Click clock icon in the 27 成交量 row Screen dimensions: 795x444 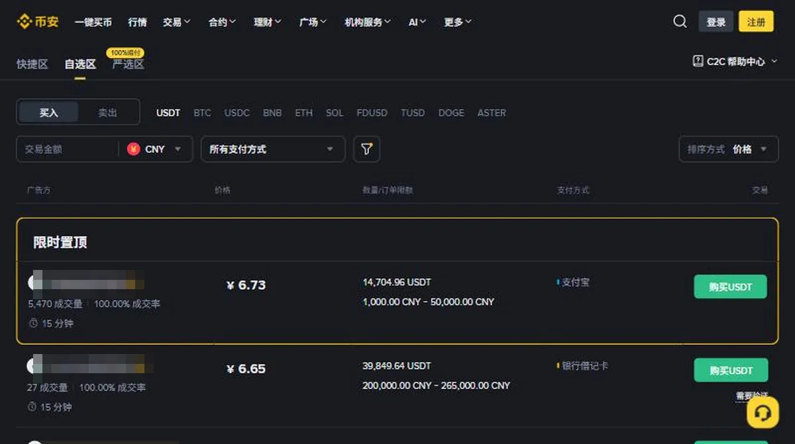(x=32, y=407)
